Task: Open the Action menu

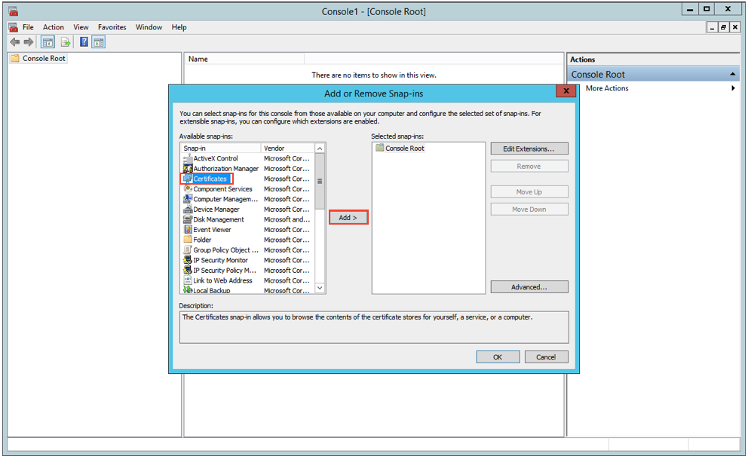Action: [54, 27]
